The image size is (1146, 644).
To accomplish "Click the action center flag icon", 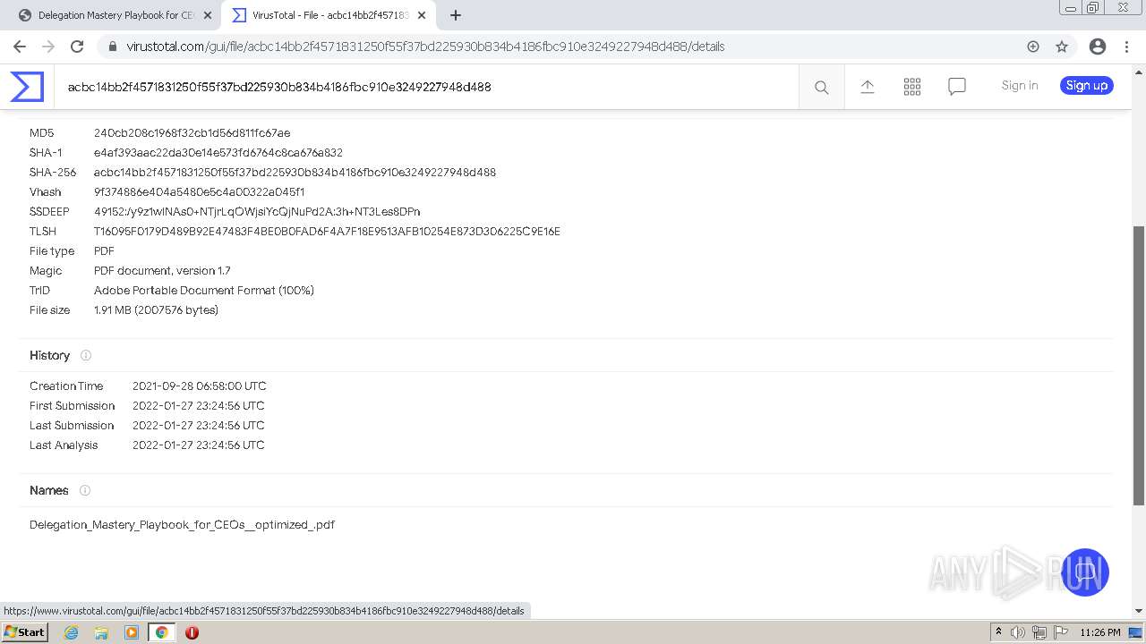I will pos(1061,632).
